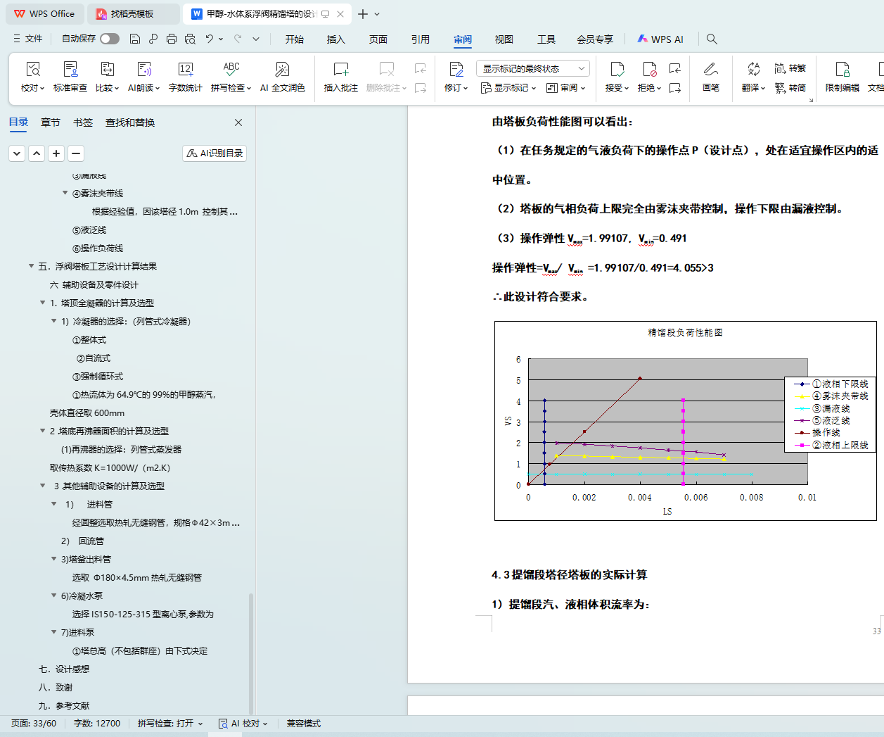Screen dimensions: 884x737
Task: Collapse the 3)塔釜出料管 tree item
Action: pos(54,559)
